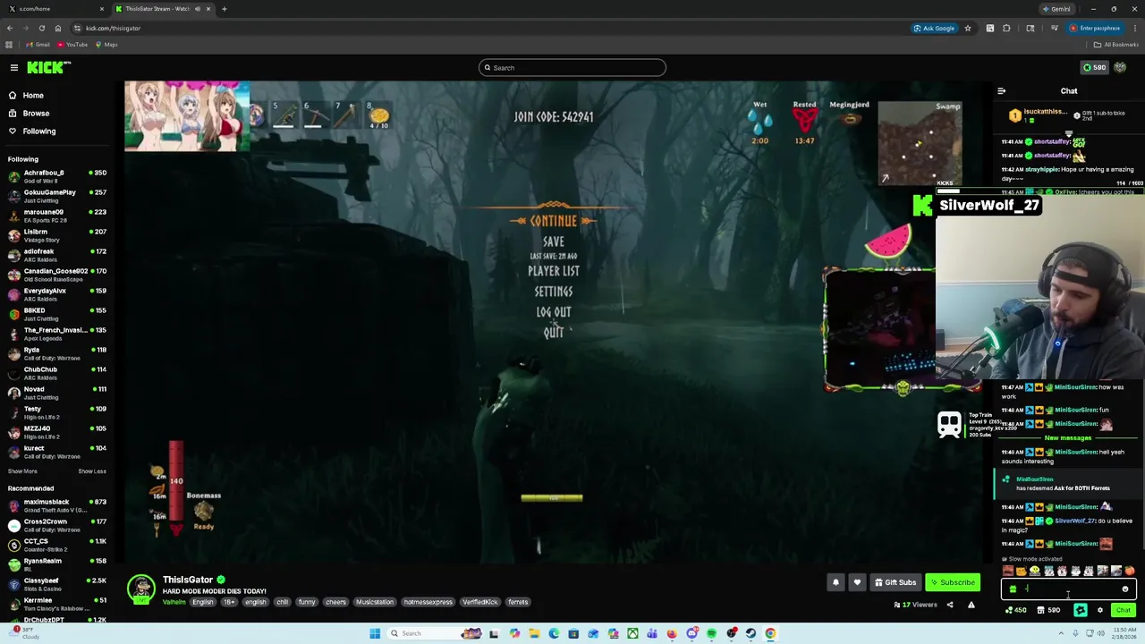Select the 18+ tag

229,602
